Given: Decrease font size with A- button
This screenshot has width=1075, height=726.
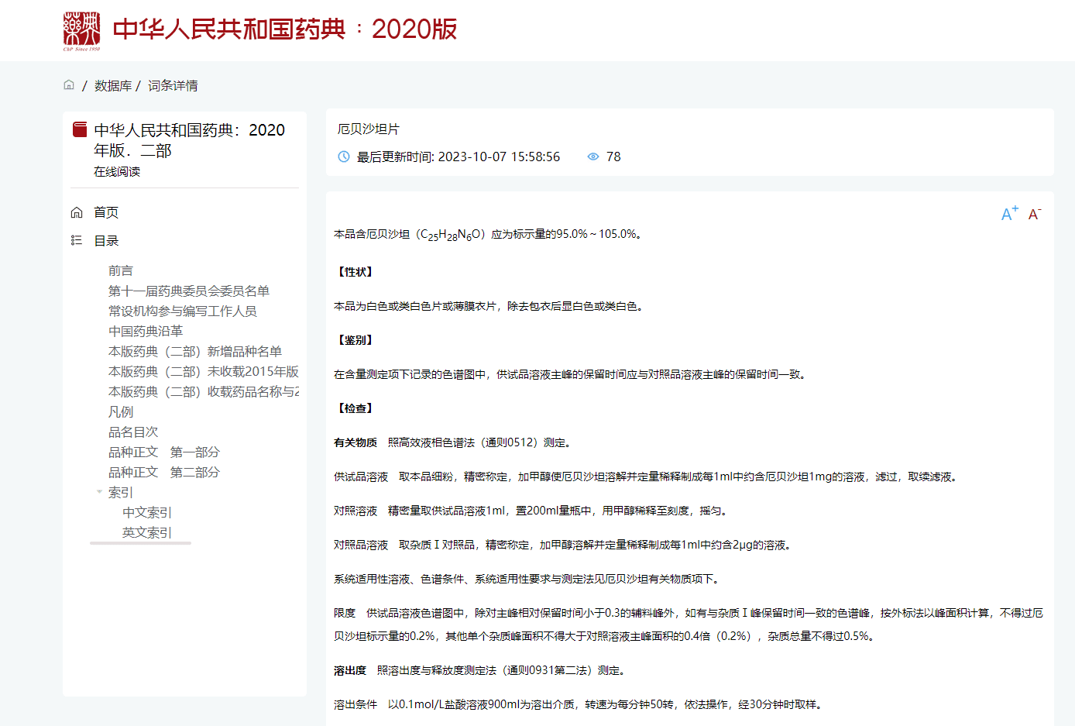Looking at the screenshot, I should pyautogui.click(x=1035, y=214).
